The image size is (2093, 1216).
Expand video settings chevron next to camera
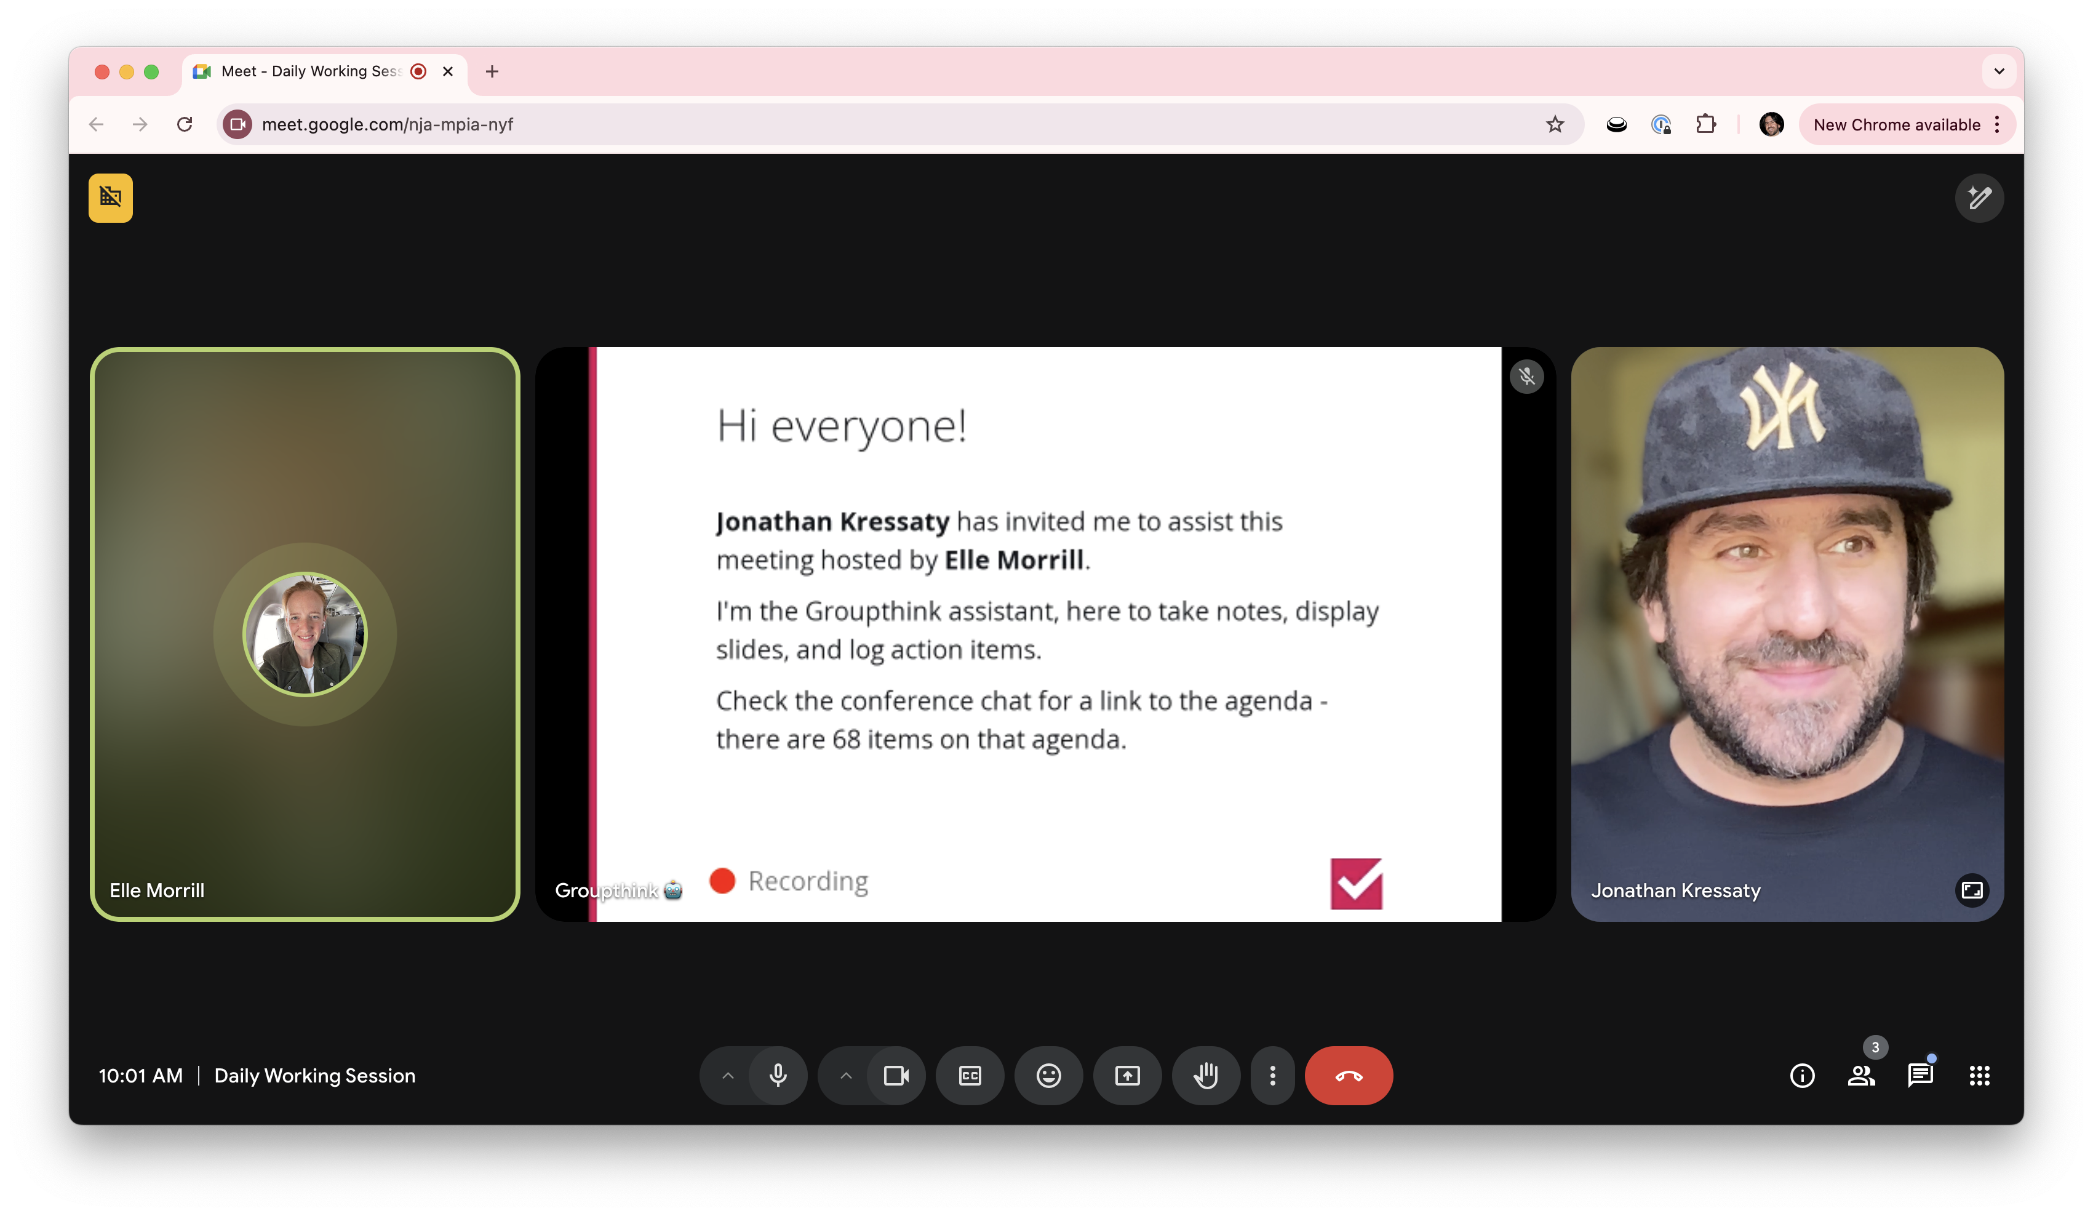(x=845, y=1075)
